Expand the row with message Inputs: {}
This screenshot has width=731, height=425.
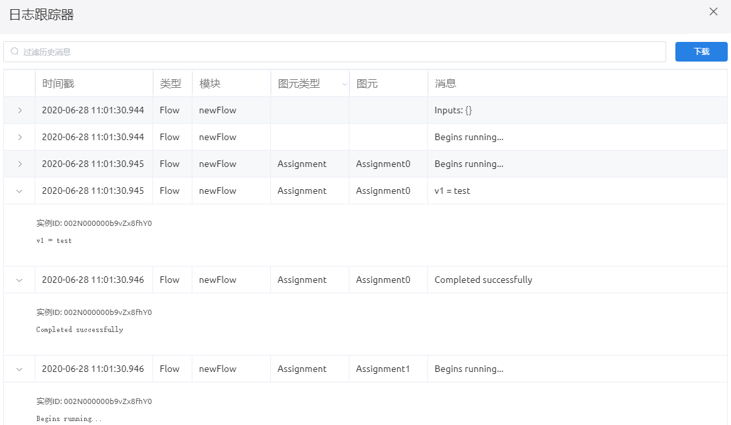point(20,110)
